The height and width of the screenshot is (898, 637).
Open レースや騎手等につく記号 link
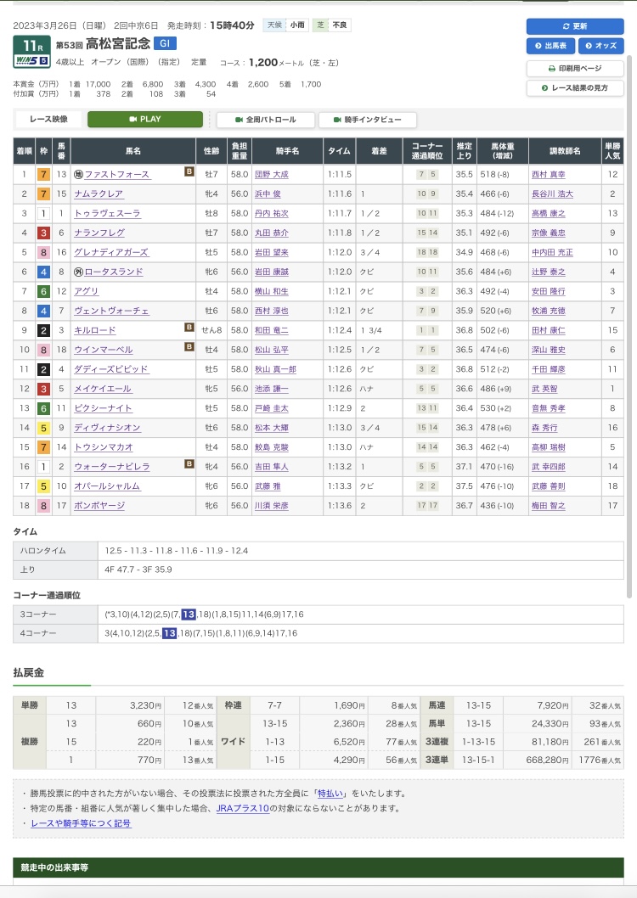pos(81,823)
